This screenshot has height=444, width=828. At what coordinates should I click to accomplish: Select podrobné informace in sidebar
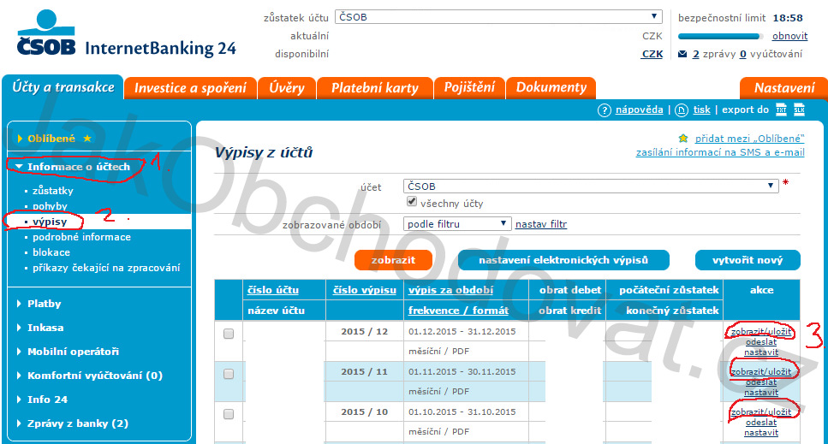pyautogui.click(x=81, y=237)
